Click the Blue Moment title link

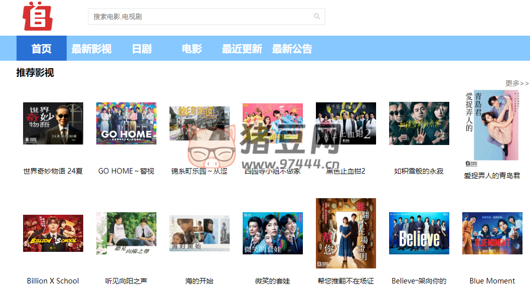coord(492,281)
